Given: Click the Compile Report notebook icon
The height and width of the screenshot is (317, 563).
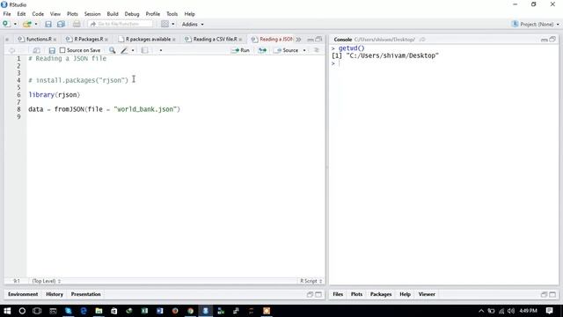Looking at the screenshot, I should (x=144, y=50).
